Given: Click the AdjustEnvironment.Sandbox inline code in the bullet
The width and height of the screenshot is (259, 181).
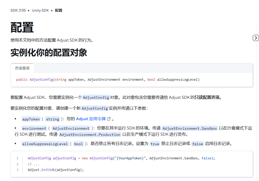Looking at the screenshot, I should pos(190,128).
